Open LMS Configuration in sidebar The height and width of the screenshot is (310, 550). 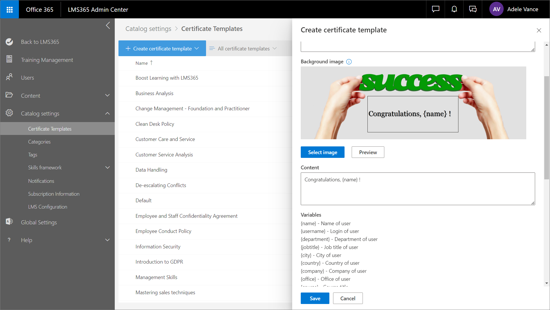click(x=48, y=207)
